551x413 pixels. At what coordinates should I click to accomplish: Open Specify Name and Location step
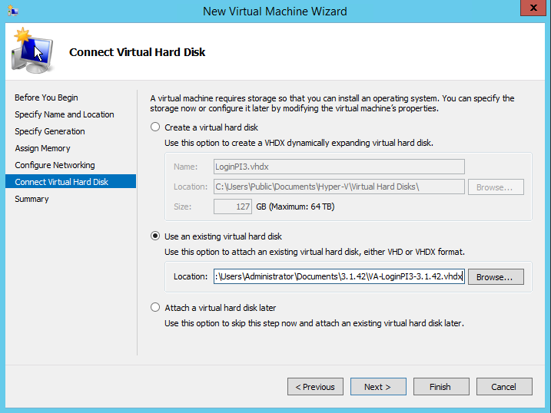tap(65, 114)
